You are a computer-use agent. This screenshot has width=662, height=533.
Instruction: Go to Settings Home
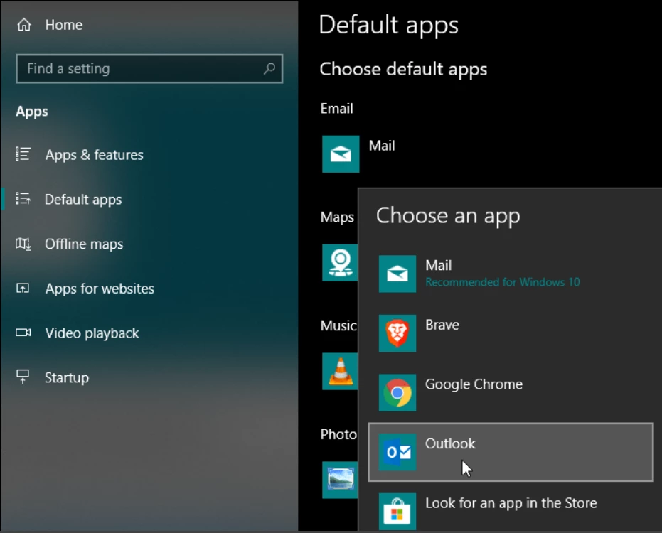[49, 25]
